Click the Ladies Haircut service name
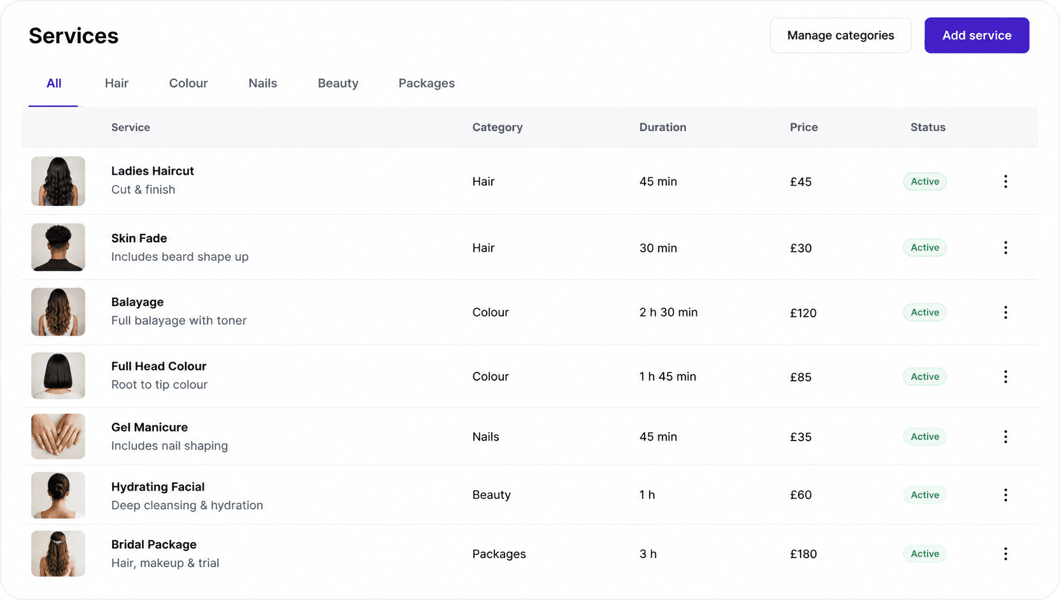 [x=153, y=171]
